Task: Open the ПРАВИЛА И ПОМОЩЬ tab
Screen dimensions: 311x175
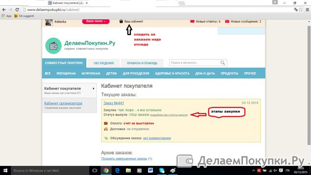Action: click(142, 63)
